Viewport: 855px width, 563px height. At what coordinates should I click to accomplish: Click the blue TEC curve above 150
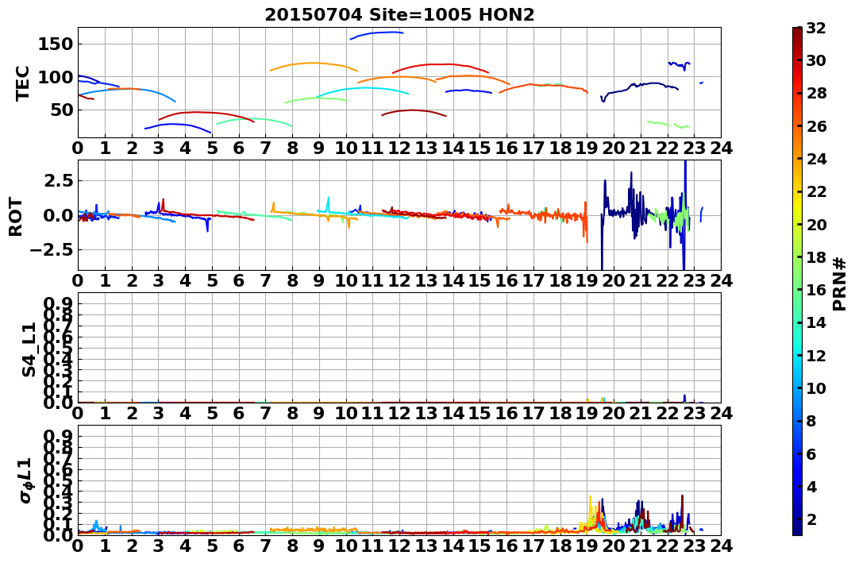(x=376, y=34)
